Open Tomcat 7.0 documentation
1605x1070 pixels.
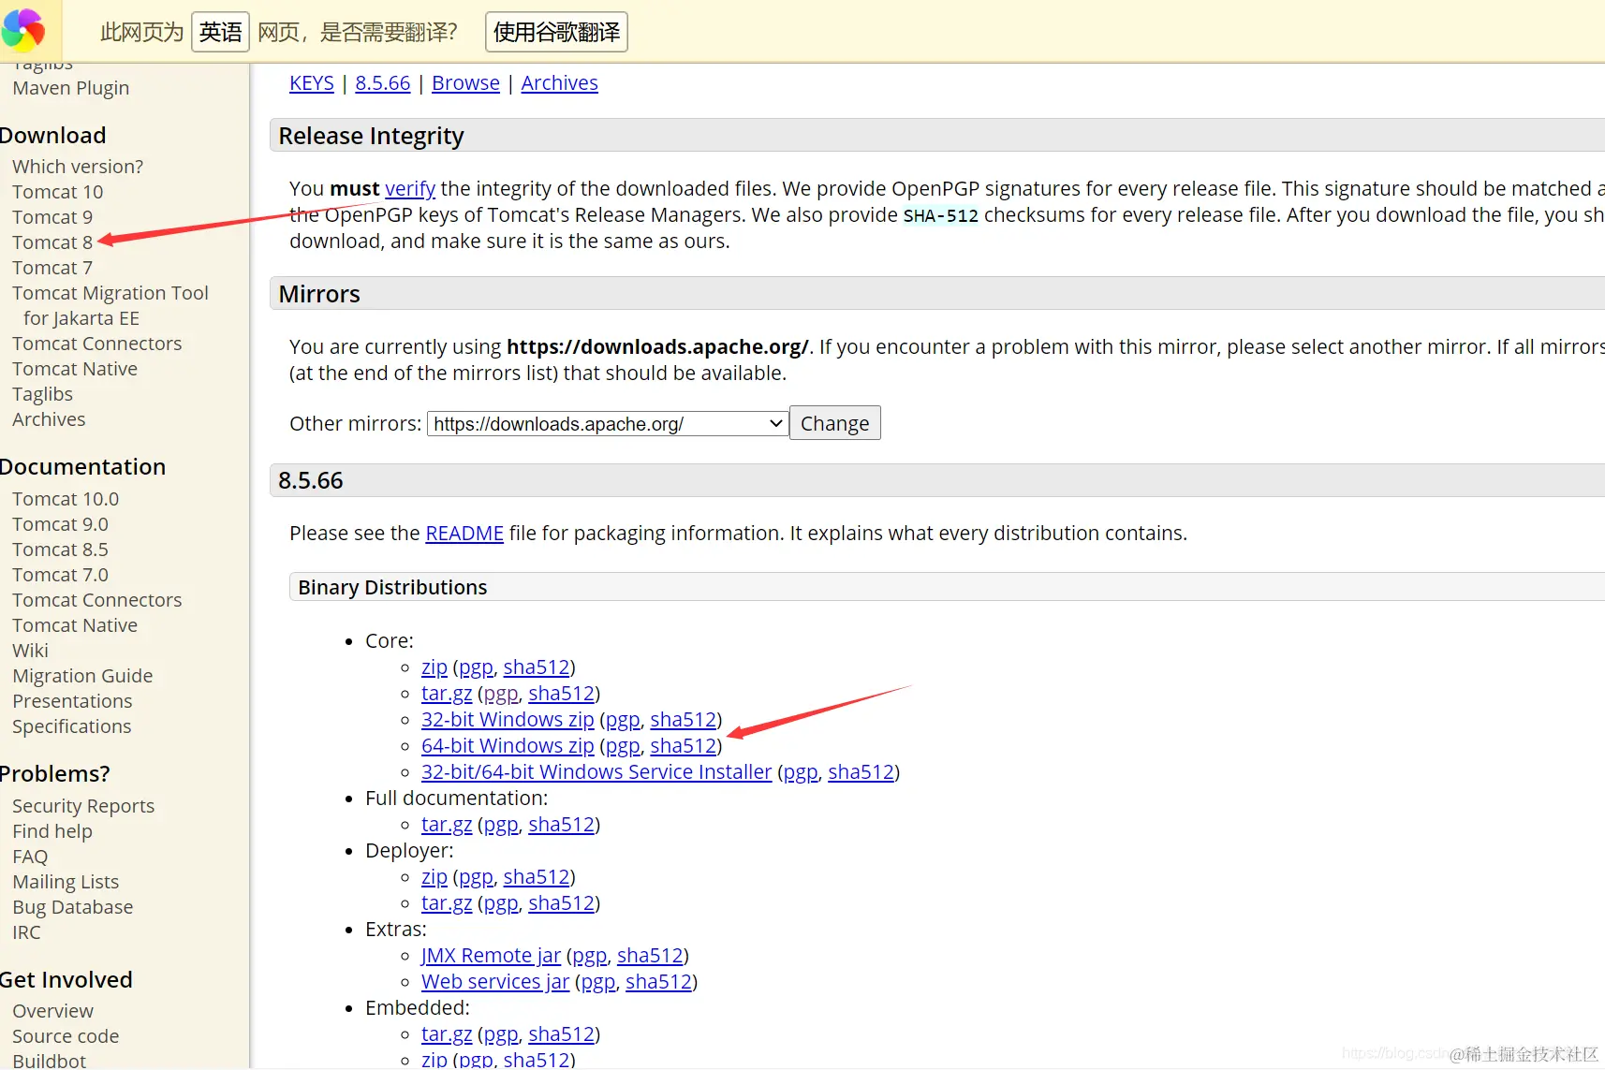[60, 575]
